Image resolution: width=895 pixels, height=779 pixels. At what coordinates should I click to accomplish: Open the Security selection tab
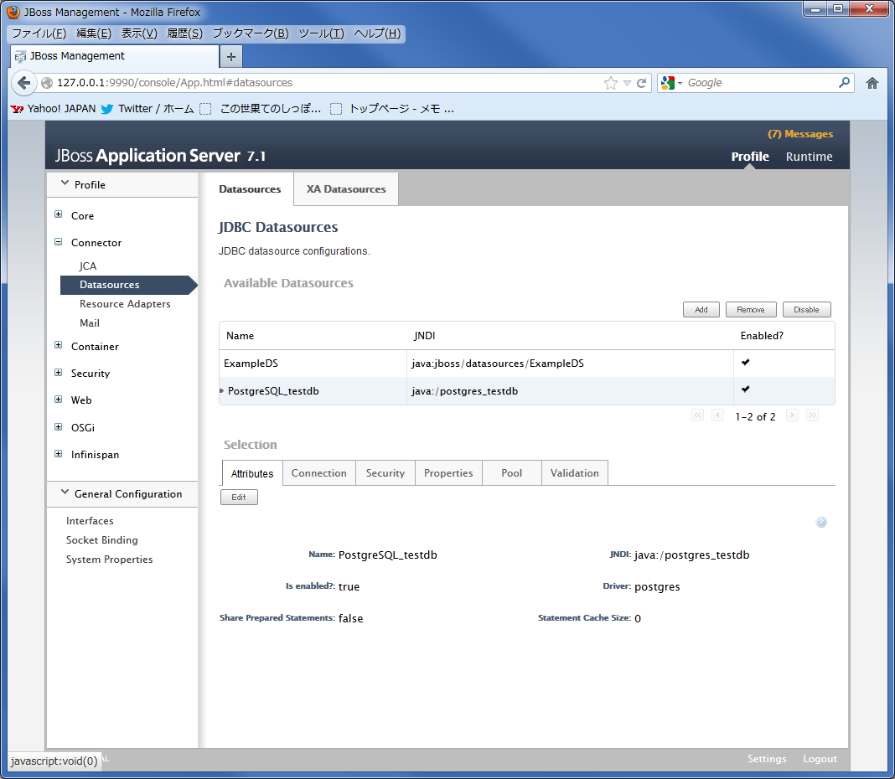click(385, 473)
